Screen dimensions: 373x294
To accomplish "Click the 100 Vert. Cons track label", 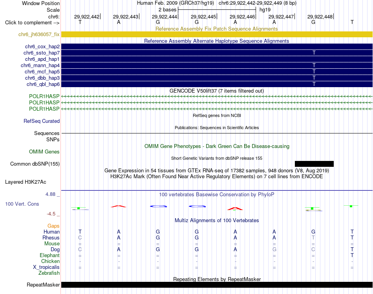I will [22, 204].
